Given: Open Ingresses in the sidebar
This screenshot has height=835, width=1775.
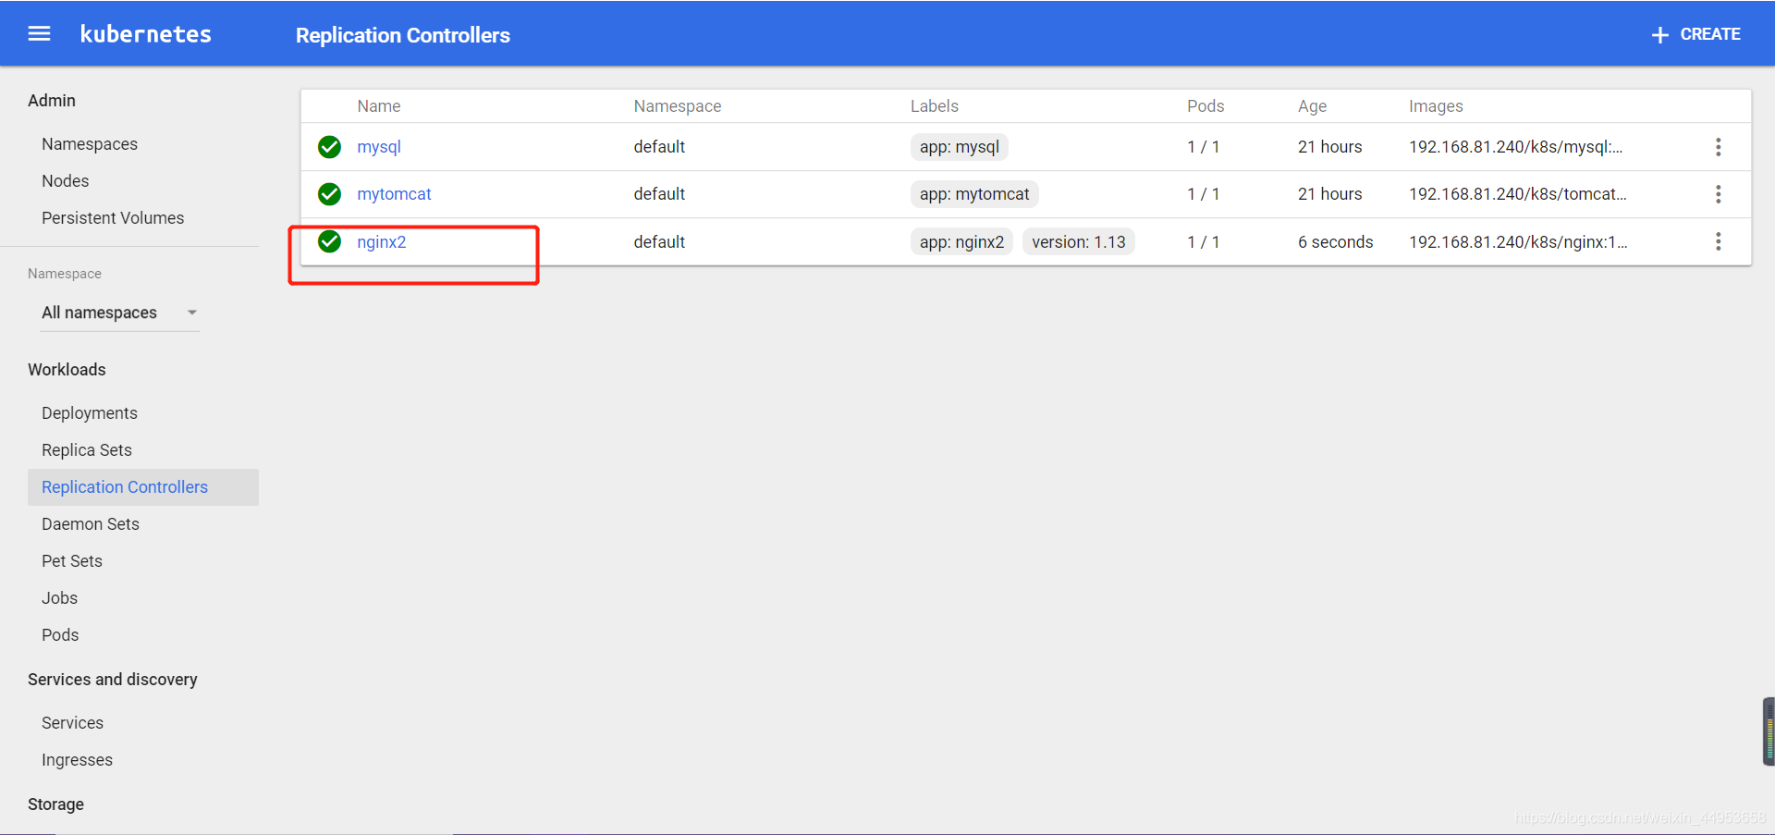Looking at the screenshot, I should [x=77, y=760].
